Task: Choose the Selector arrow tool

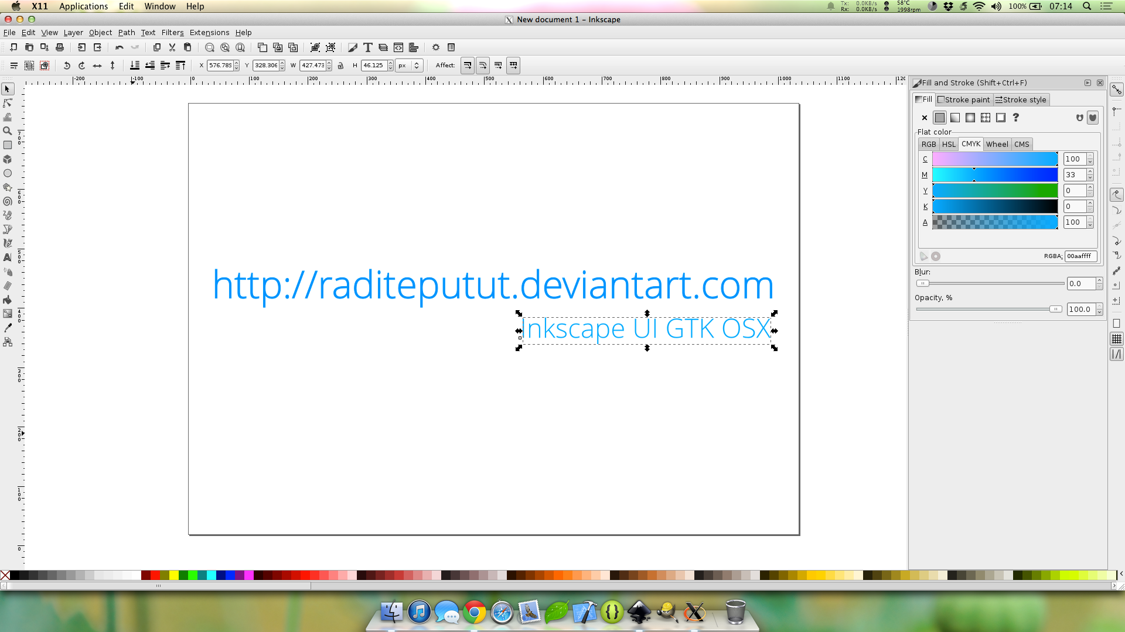Action: pos(8,89)
